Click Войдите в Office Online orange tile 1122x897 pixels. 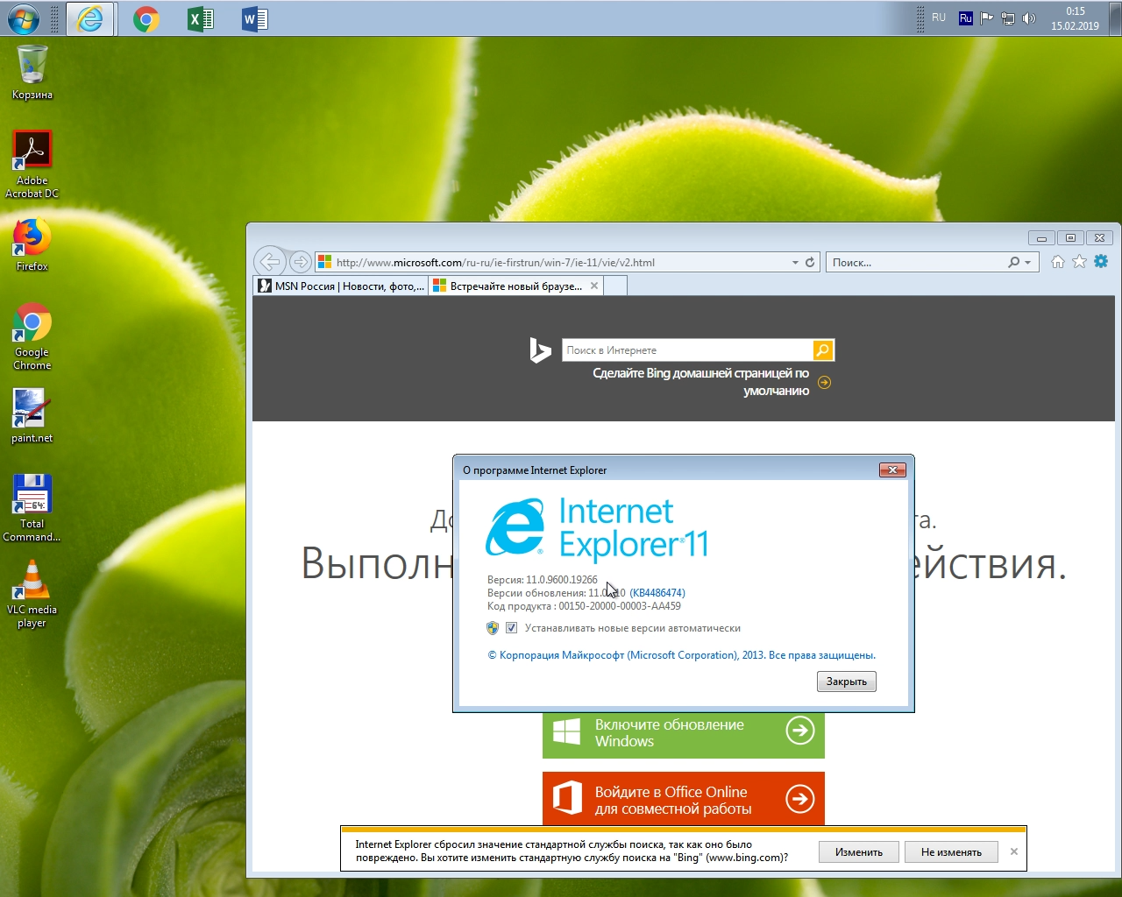click(684, 799)
